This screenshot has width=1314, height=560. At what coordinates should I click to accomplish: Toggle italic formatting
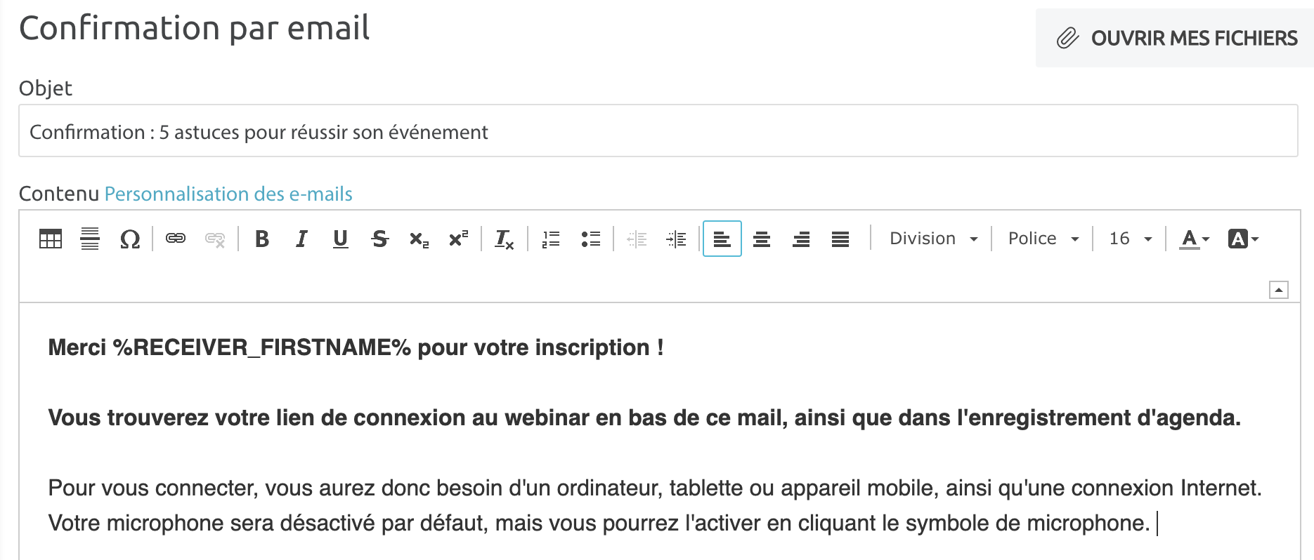pos(301,239)
